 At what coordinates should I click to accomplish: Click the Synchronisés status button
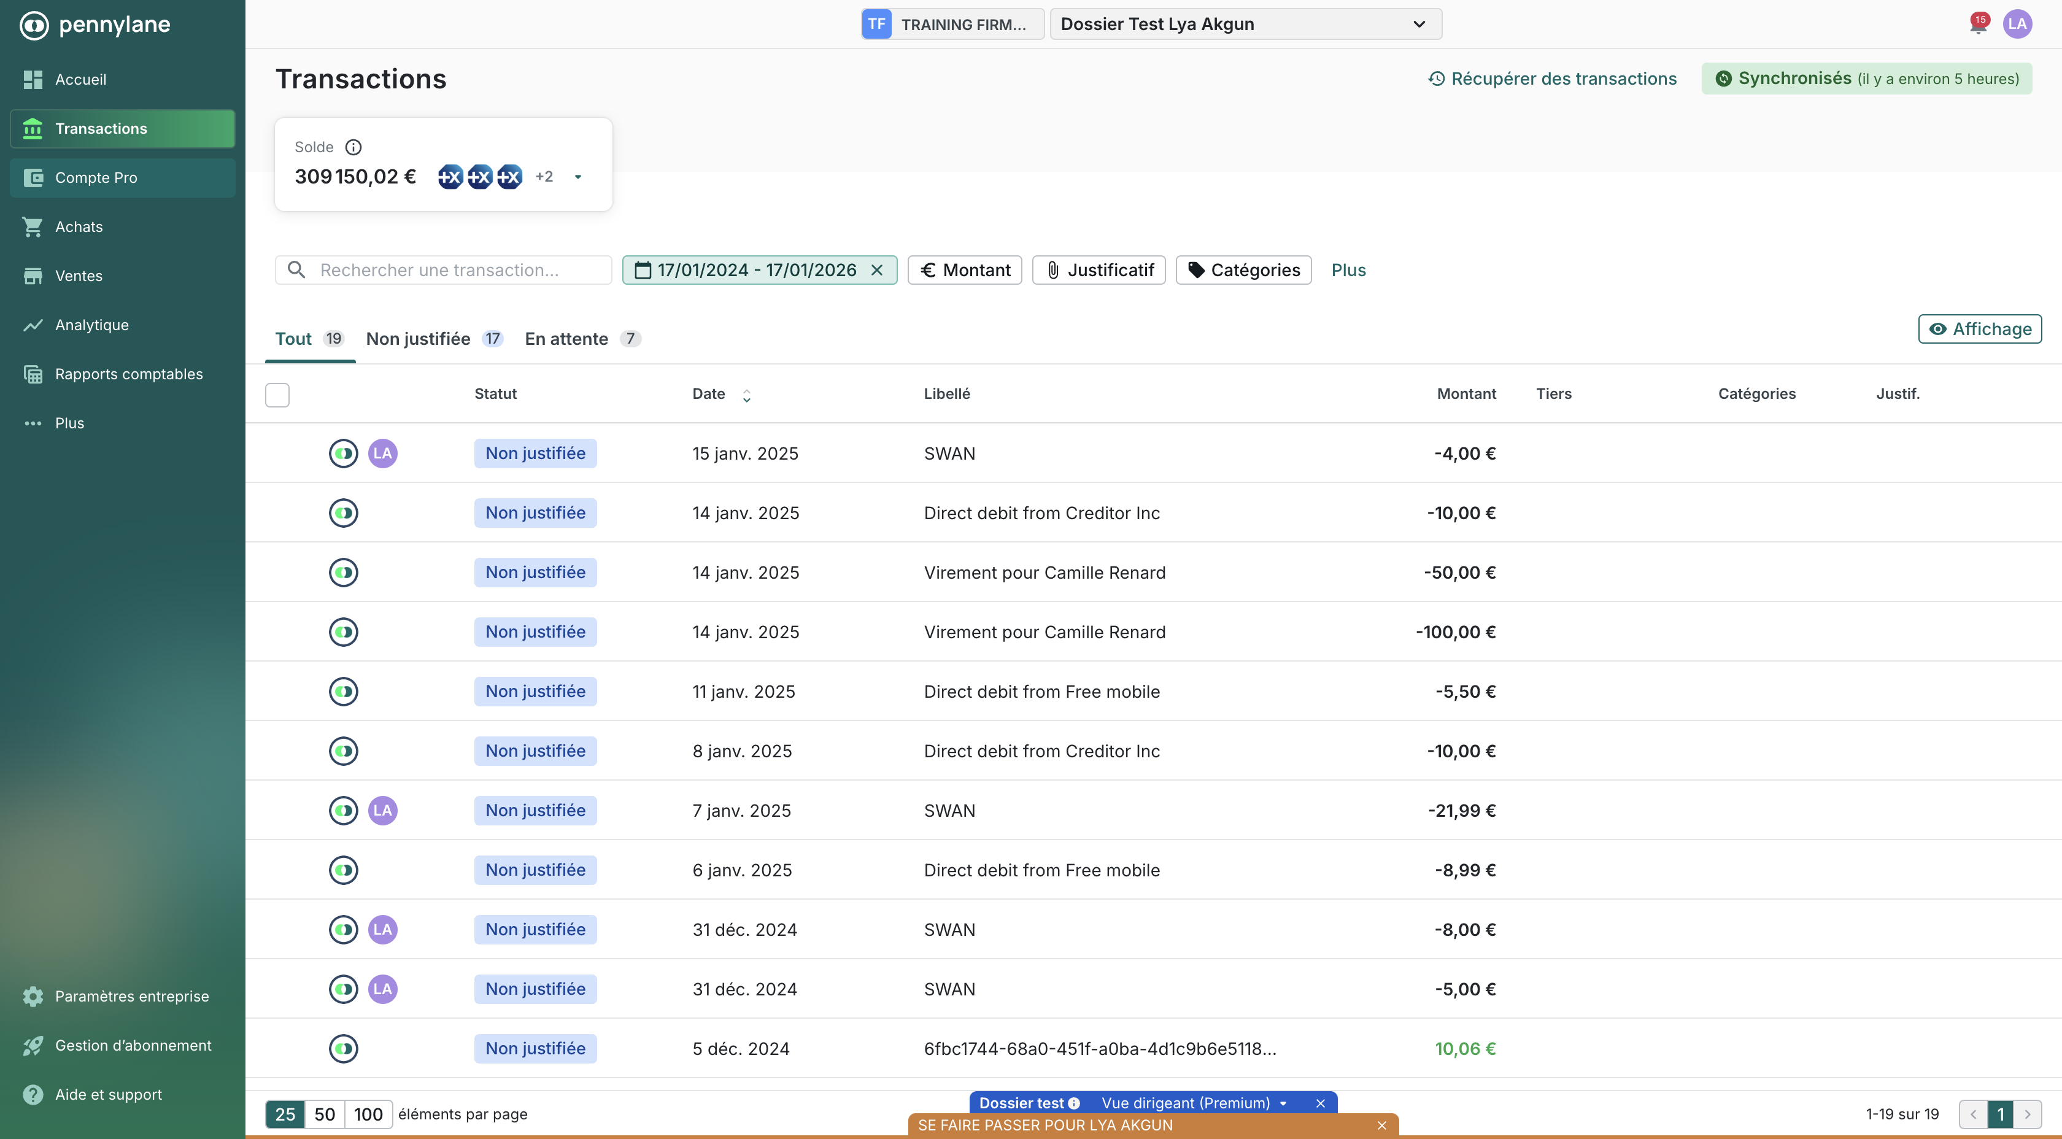pos(1867,79)
